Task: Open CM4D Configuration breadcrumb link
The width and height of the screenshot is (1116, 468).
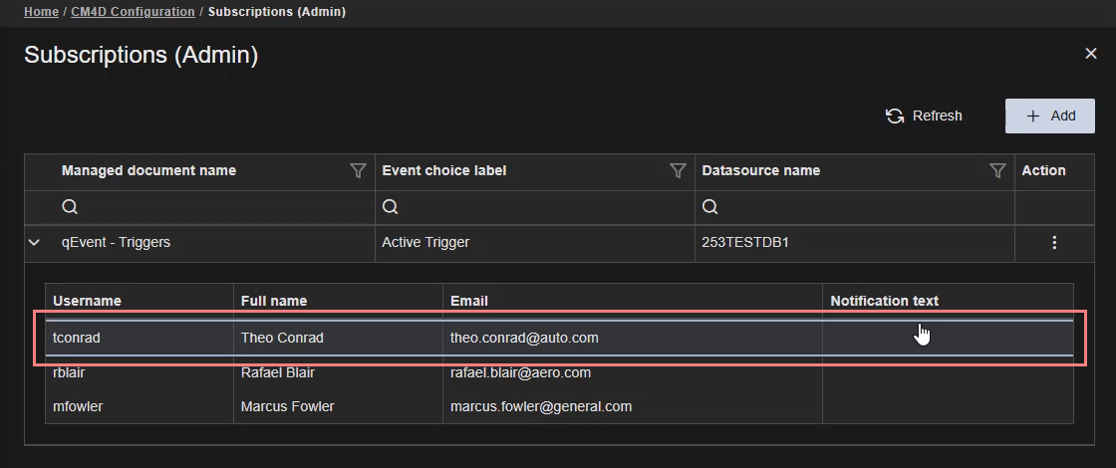Action: [x=133, y=12]
